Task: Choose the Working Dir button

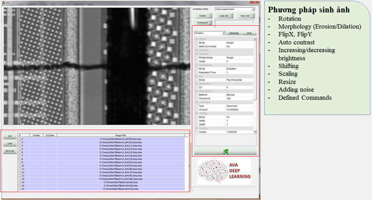Action: [x=202, y=22]
